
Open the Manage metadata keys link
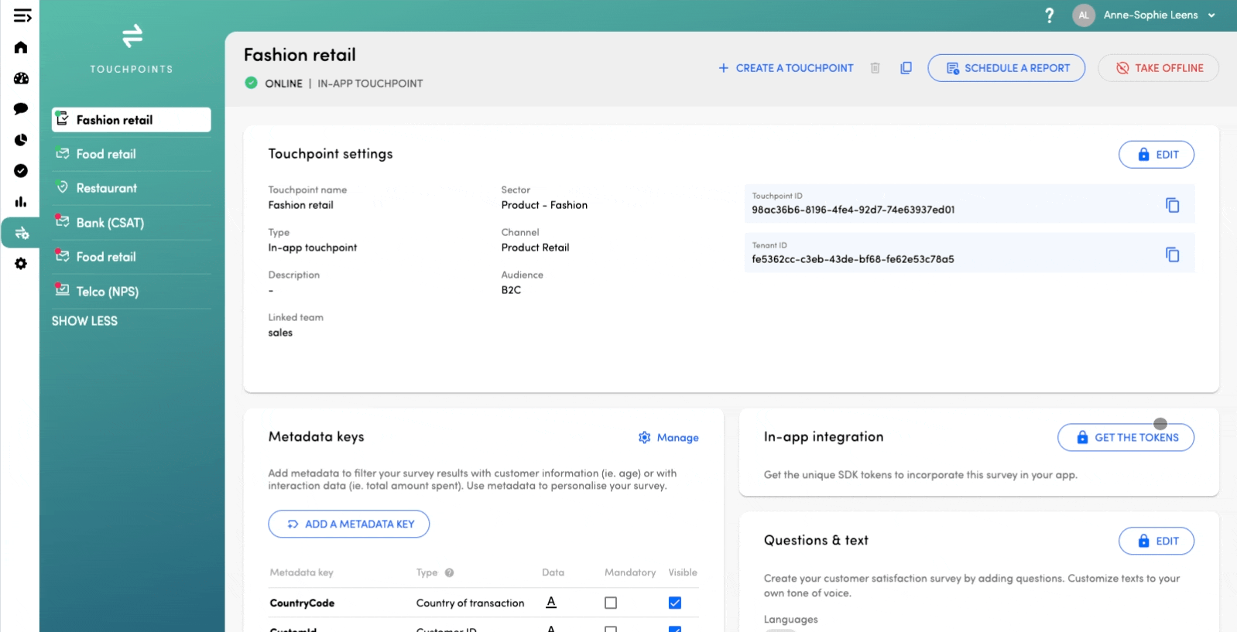click(669, 438)
